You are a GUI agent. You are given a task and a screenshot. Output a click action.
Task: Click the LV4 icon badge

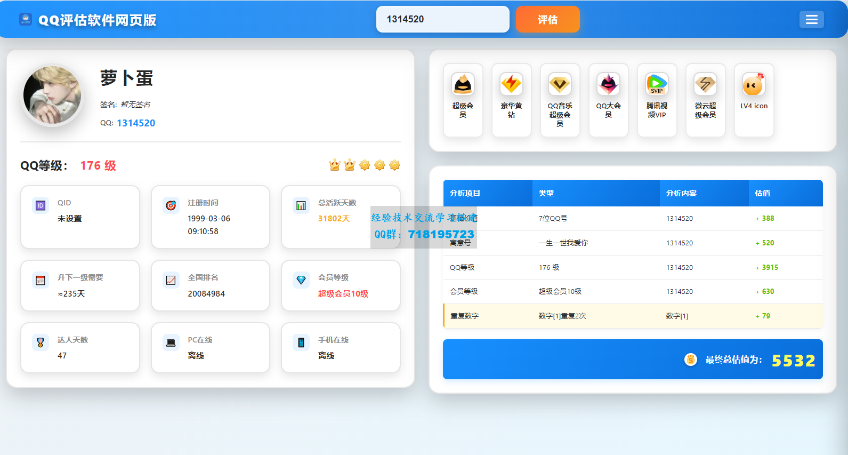click(754, 84)
